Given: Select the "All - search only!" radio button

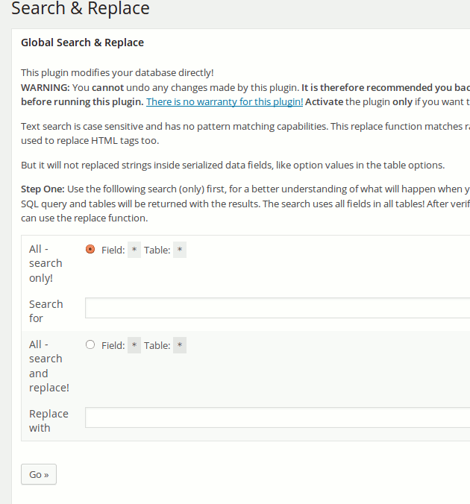Looking at the screenshot, I should pos(90,250).
